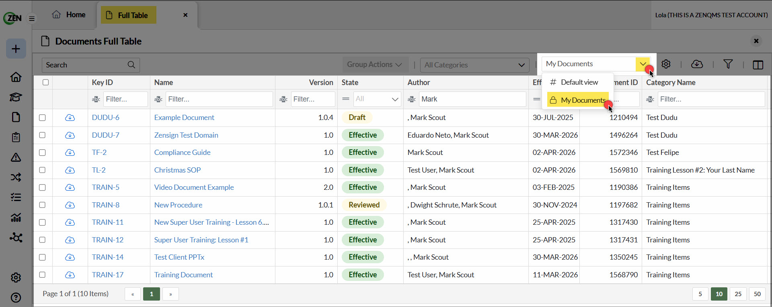Image resolution: width=772 pixels, height=307 pixels.
Task: Click the ZEN logo
Action: pyautogui.click(x=12, y=18)
